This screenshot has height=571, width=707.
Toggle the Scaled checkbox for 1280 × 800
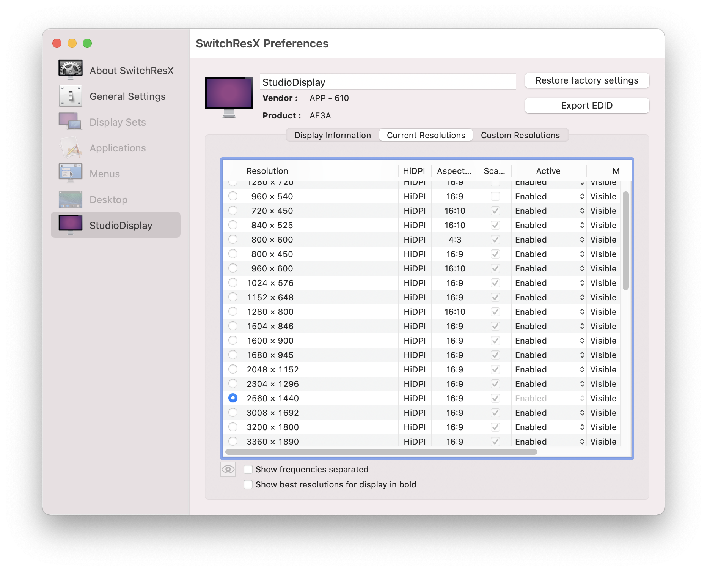point(495,312)
